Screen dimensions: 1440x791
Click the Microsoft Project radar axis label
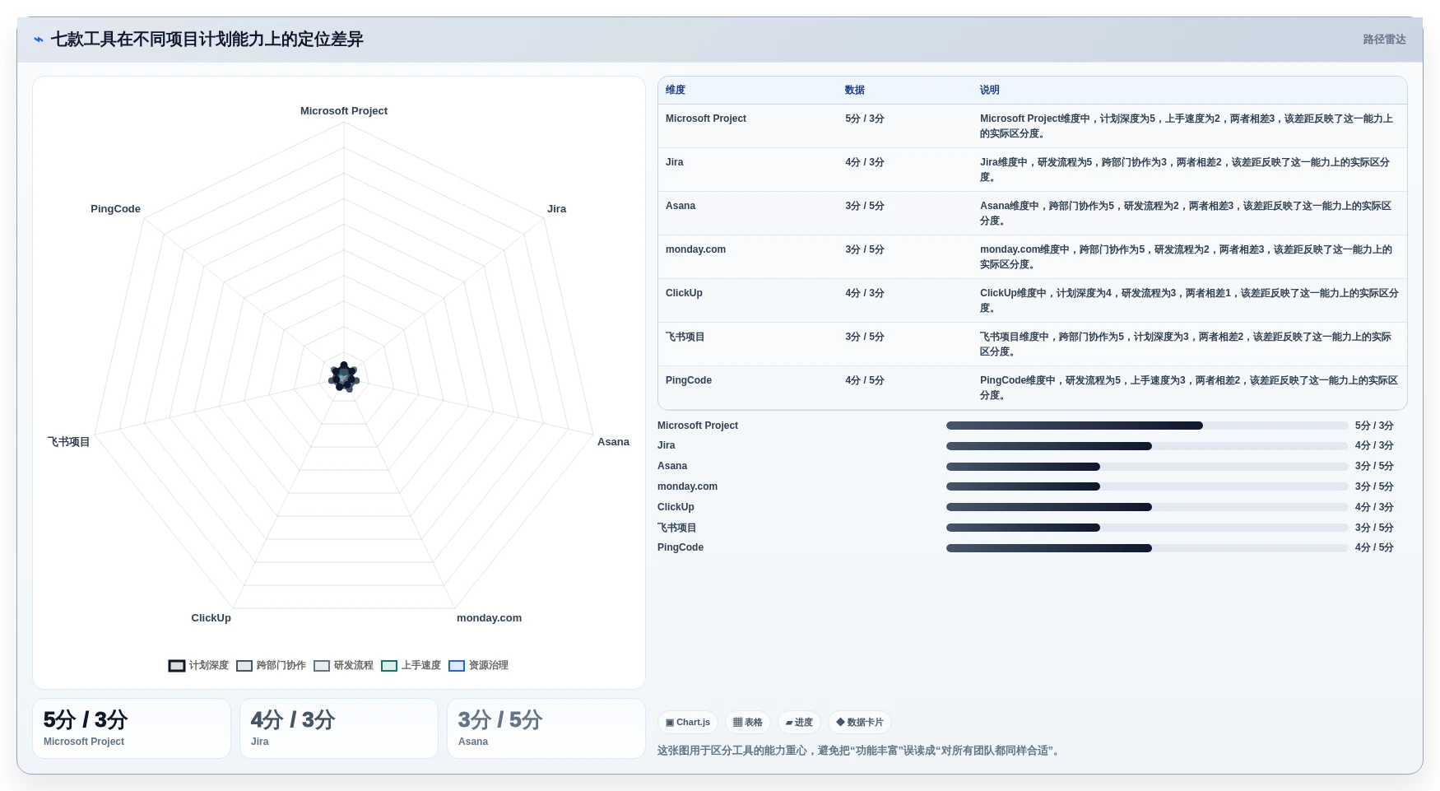[344, 111]
